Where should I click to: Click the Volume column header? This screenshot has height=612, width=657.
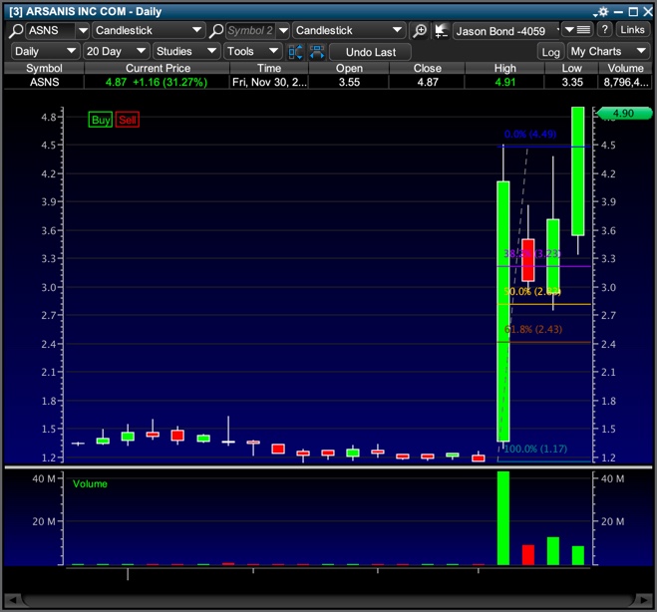pyautogui.click(x=625, y=69)
